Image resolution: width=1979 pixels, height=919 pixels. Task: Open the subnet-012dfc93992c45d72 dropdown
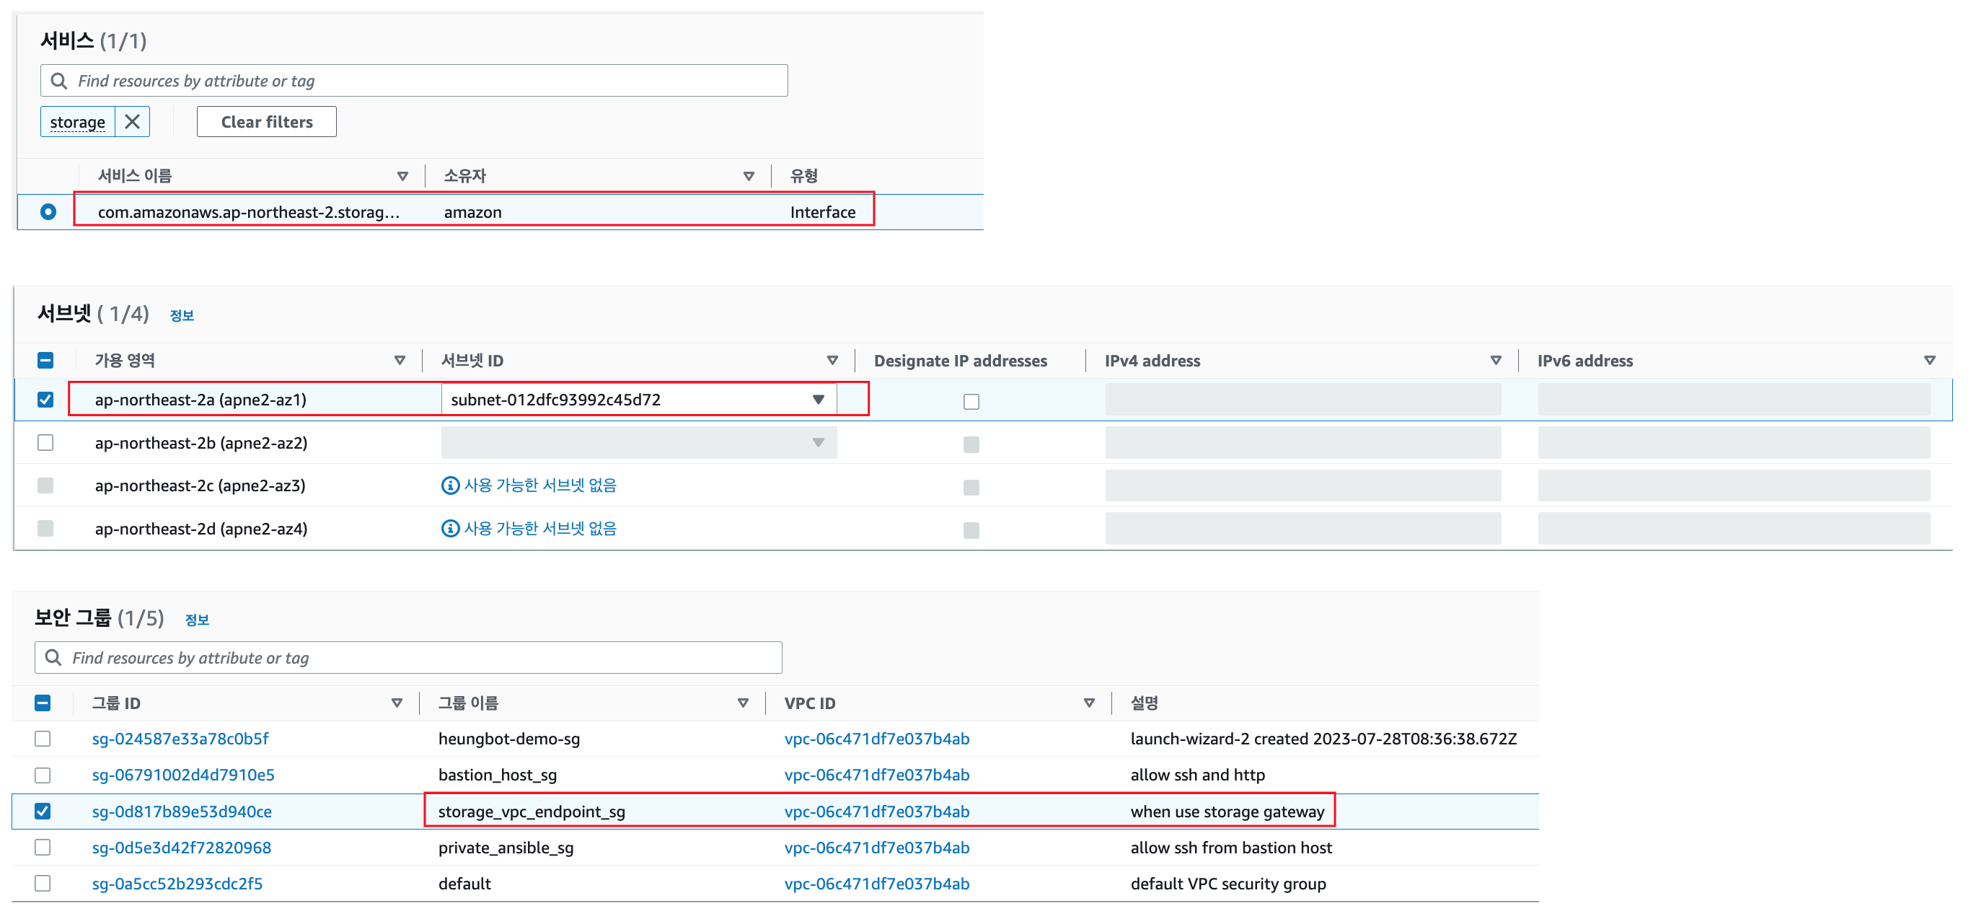(x=816, y=399)
